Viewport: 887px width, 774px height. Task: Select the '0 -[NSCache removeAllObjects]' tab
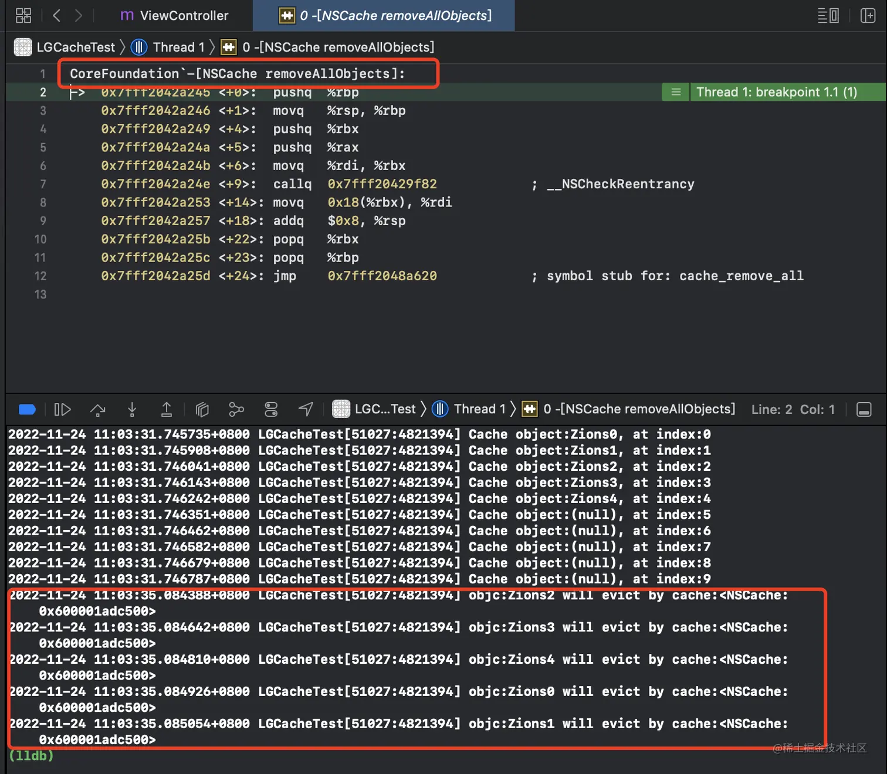coord(384,15)
